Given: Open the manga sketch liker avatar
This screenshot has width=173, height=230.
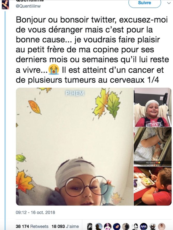Looking at the screenshot, I should [135, 226].
